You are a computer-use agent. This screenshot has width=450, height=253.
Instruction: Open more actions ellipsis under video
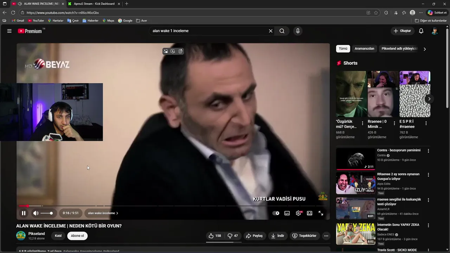tap(326, 236)
